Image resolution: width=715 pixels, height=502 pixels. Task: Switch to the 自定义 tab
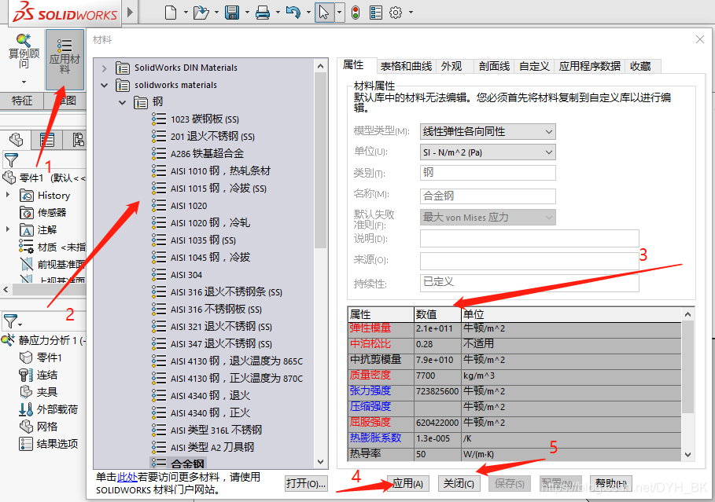click(534, 66)
